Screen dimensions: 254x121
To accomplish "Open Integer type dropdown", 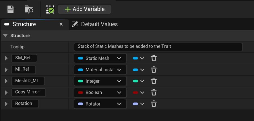I will 100,81.
